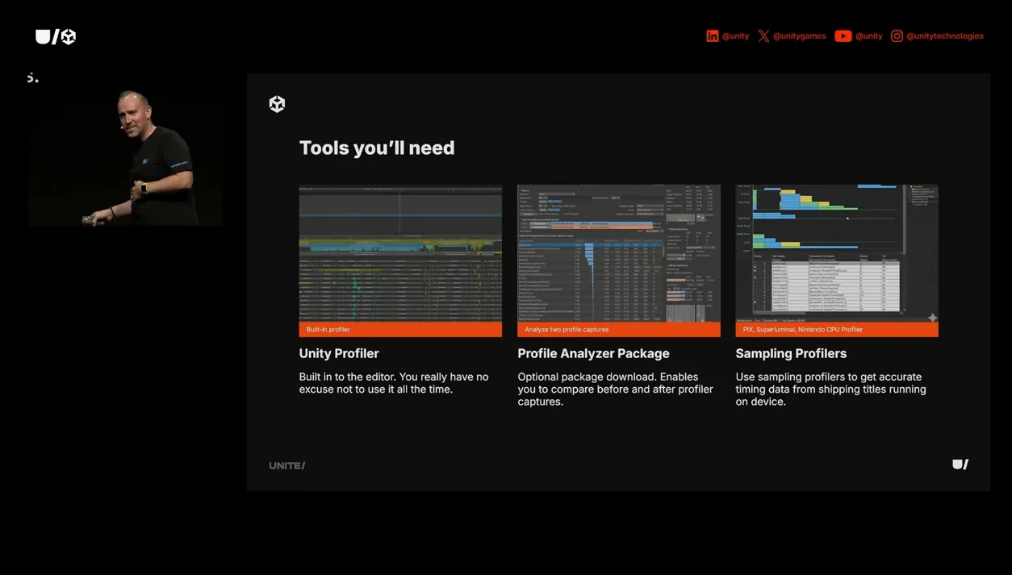The height and width of the screenshot is (575, 1012).
Task: Open the @unitygames handle
Action: point(799,35)
